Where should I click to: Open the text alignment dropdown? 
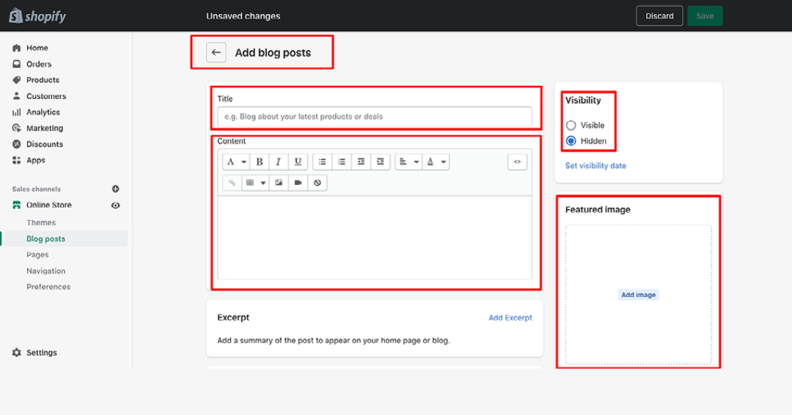tap(408, 162)
